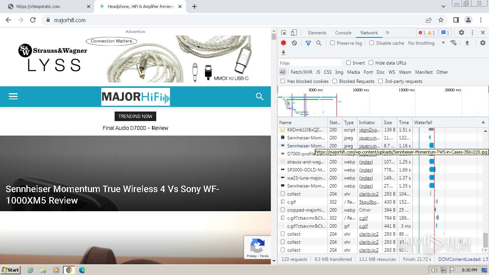Tick the Hide data URLs checkbox
Viewport: 489px width, 275px height.
(371, 63)
